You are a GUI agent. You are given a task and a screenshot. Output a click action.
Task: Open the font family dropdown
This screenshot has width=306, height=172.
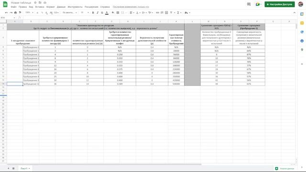[x=70, y=13]
